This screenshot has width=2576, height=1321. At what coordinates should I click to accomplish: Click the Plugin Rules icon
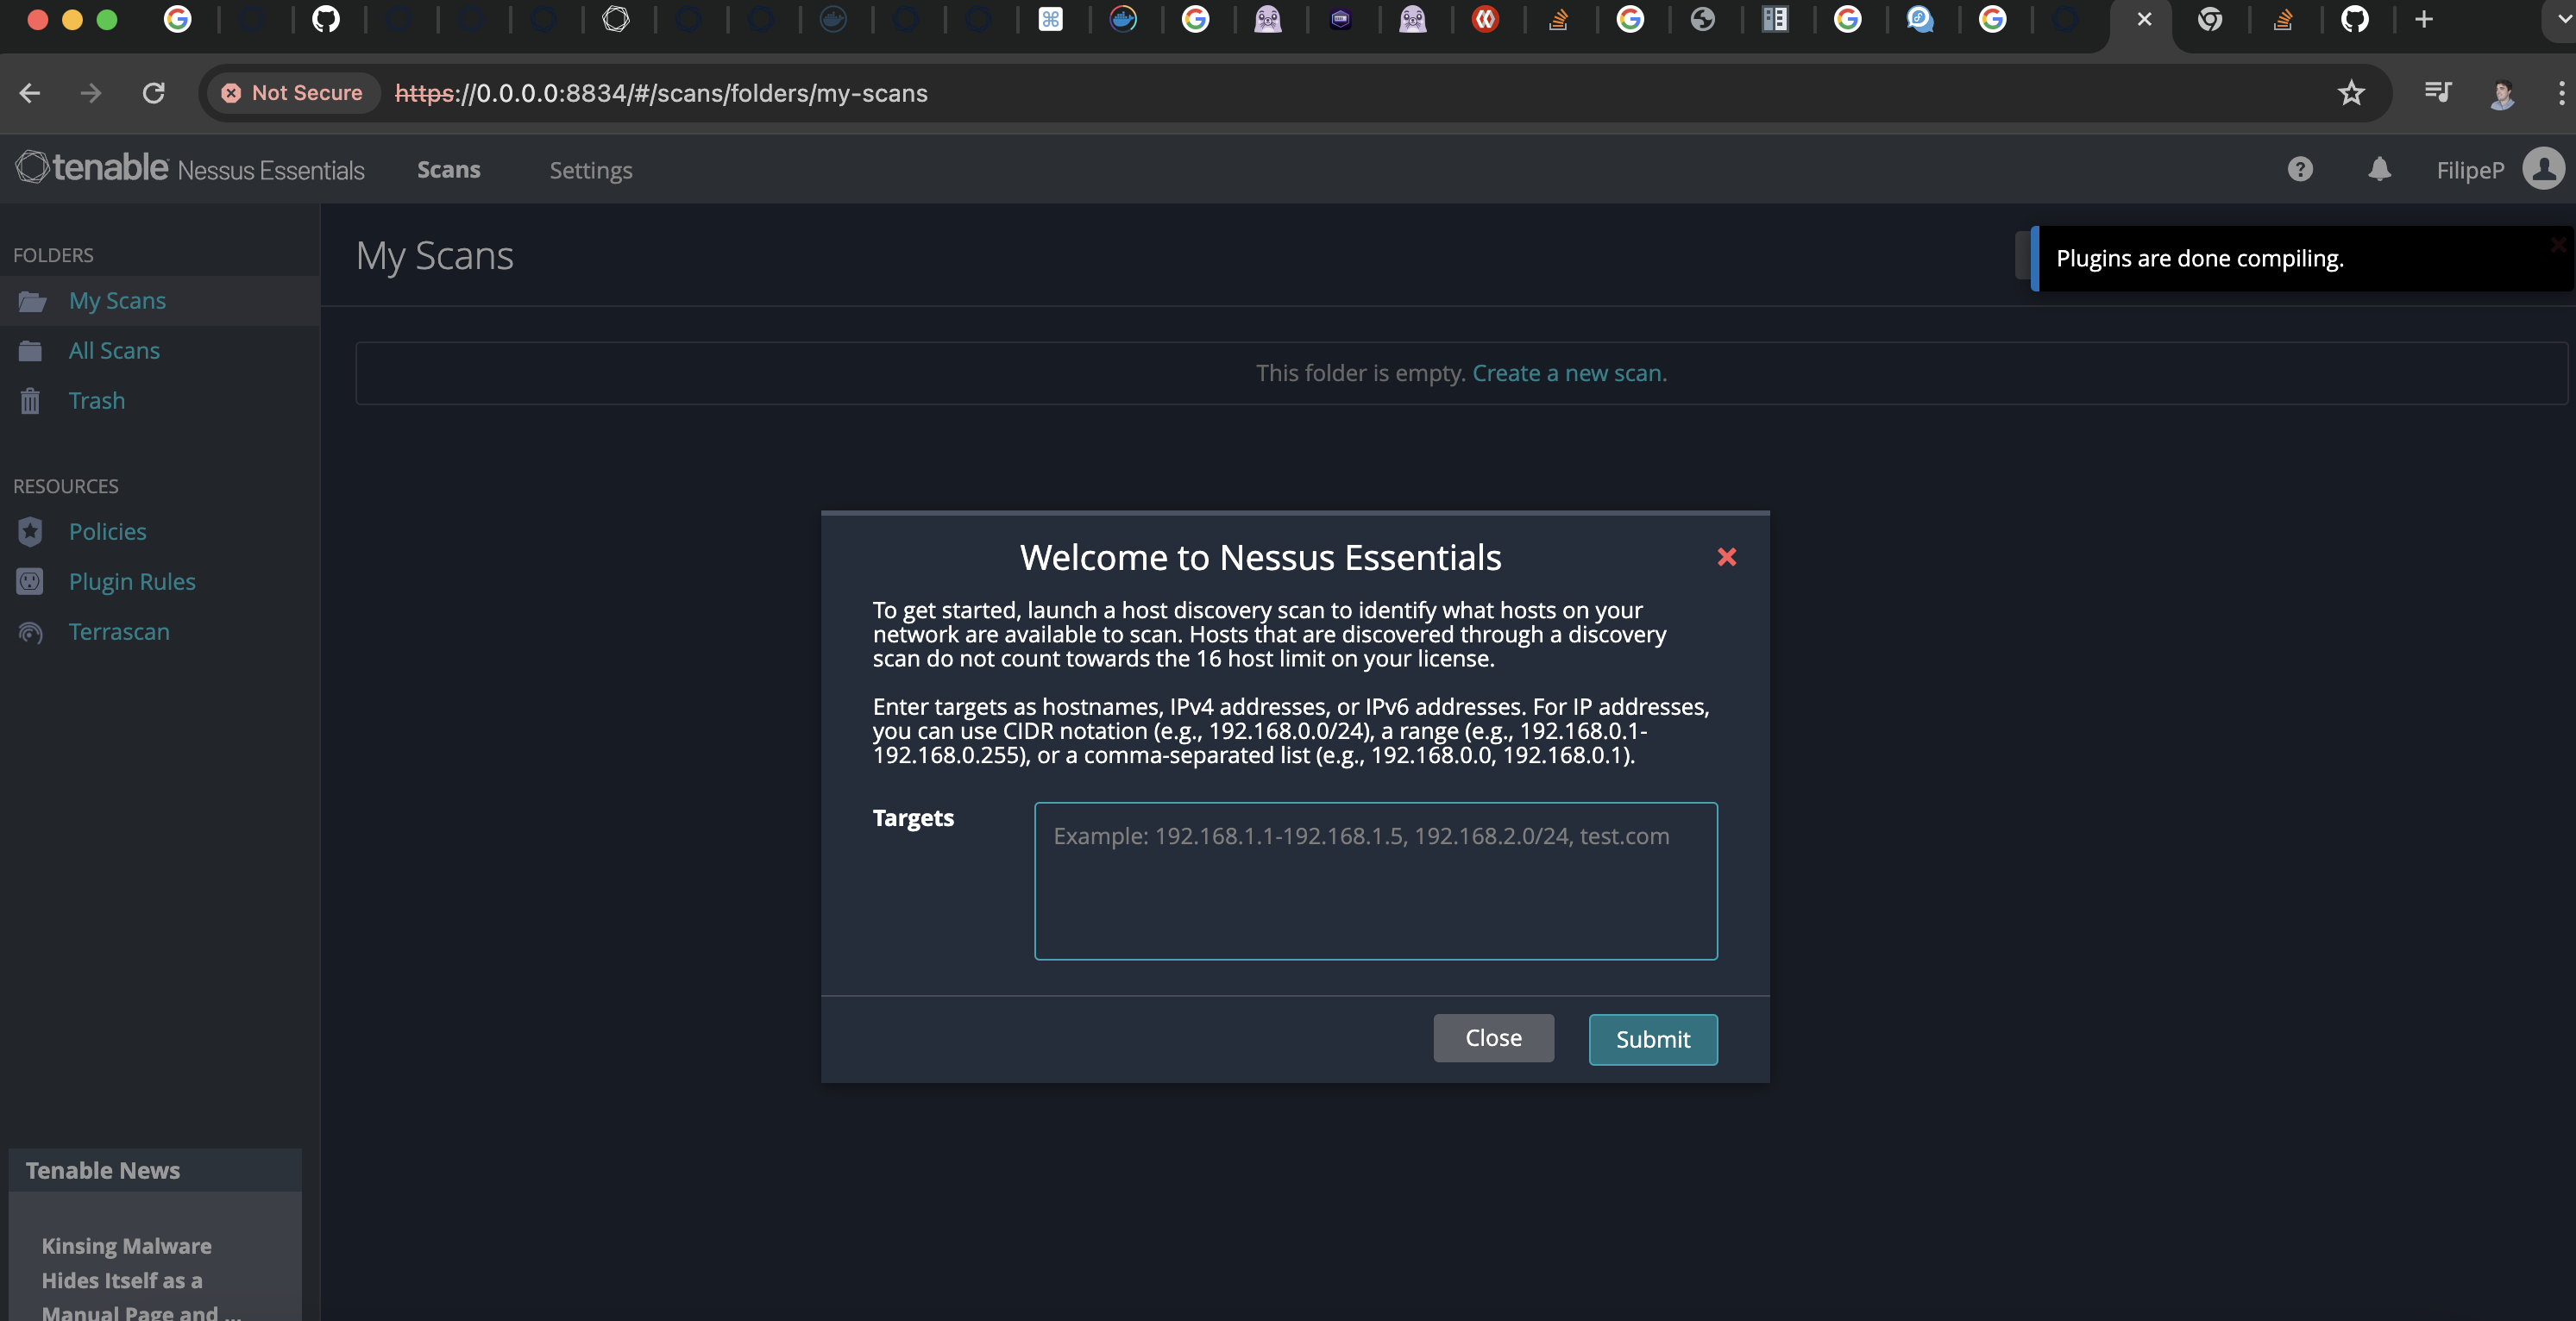pyautogui.click(x=30, y=581)
